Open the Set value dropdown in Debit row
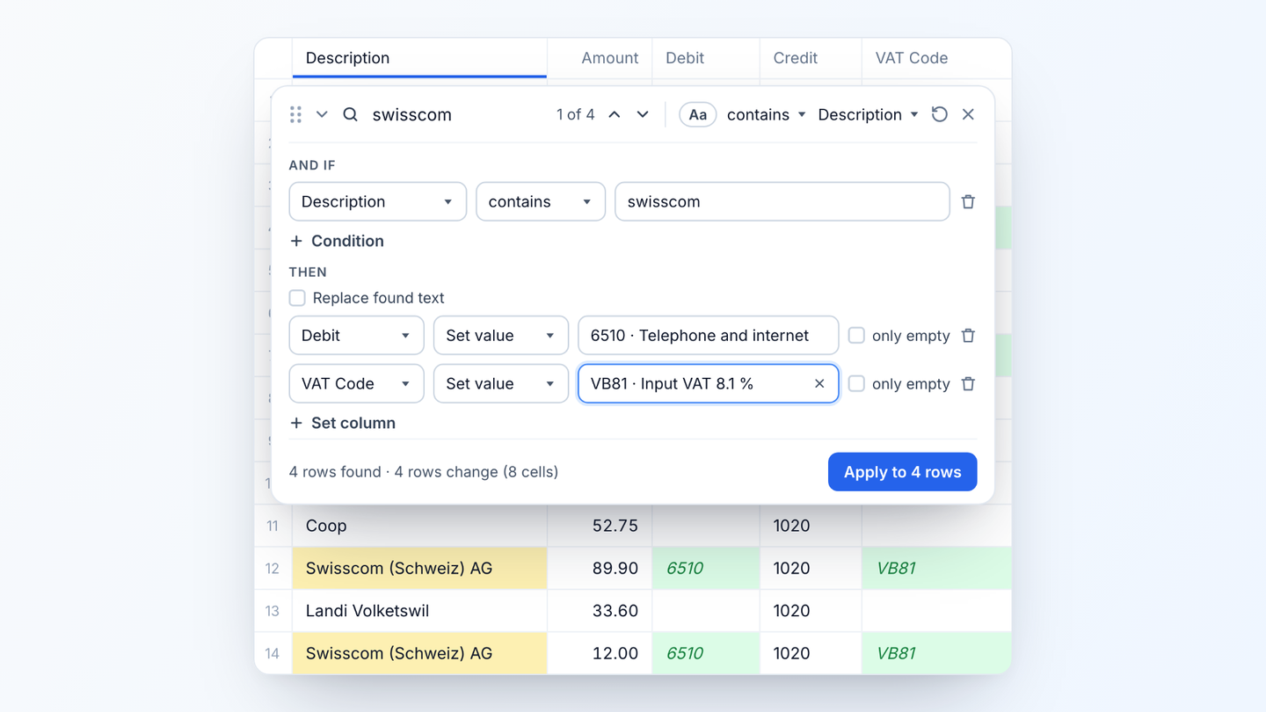The height and width of the screenshot is (712, 1266). click(501, 335)
